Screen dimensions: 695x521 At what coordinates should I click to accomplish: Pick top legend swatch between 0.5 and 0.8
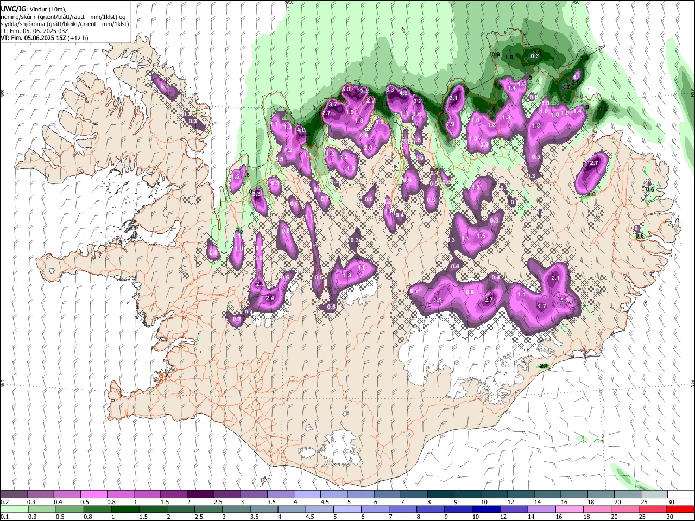pos(94,494)
